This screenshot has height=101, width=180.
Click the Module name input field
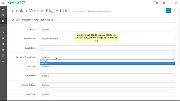coord(107,39)
